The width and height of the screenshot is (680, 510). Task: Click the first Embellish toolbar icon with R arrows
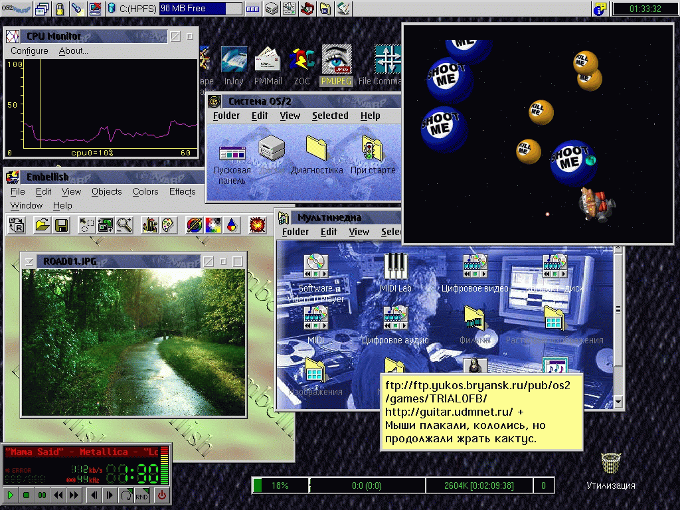point(17,225)
